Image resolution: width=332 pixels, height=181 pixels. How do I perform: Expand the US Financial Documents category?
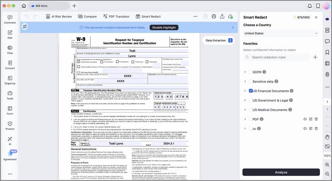pyautogui.click(x=245, y=91)
